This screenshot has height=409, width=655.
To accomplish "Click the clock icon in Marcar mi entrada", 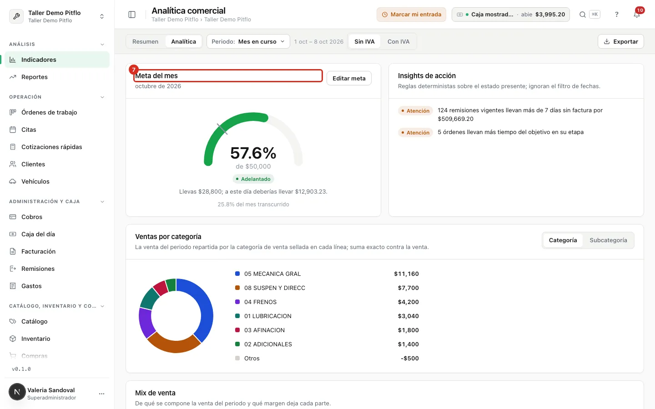I will [385, 15].
